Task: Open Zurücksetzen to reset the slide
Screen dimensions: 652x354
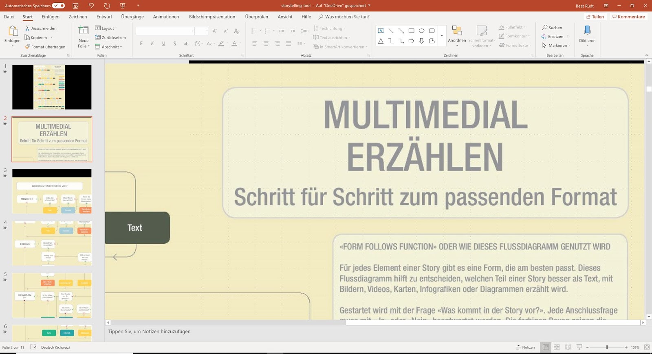Action: point(110,37)
